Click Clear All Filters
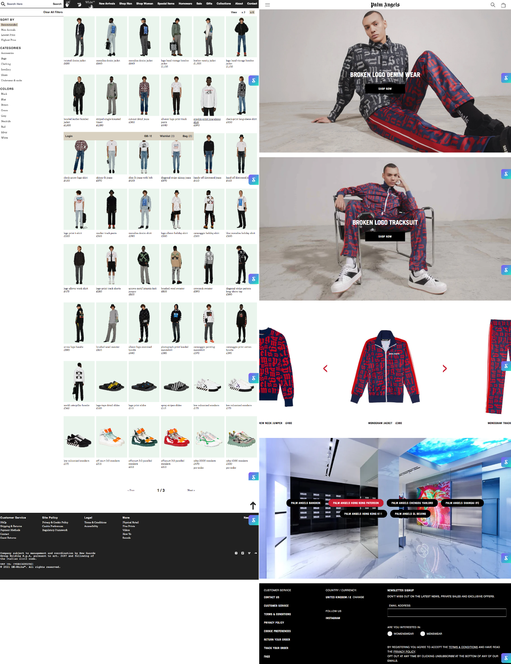The height and width of the screenshot is (664, 511). click(x=53, y=12)
